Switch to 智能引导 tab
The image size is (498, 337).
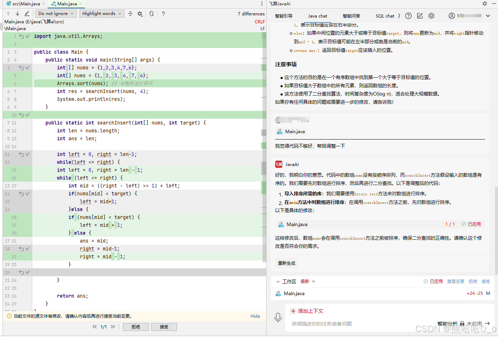coord(284,16)
